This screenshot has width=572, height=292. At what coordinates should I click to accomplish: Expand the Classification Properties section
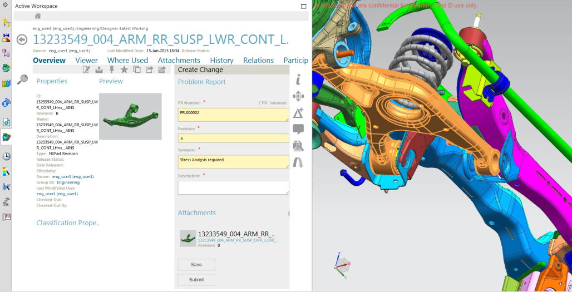[68, 222]
